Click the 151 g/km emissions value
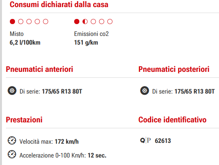The image size is (219, 165). (86, 43)
